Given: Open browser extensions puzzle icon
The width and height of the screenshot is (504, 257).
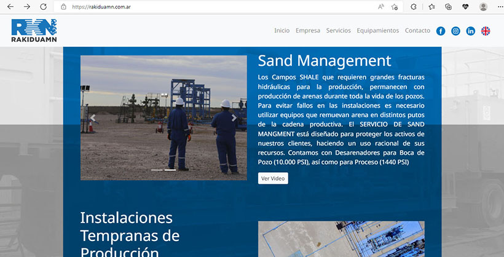Looking at the screenshot, I should (x=414, y=7).
